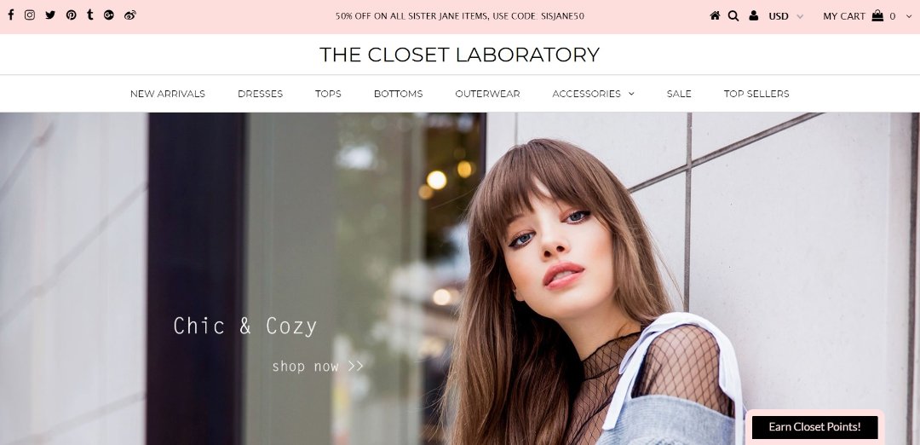Go to home via house icon
The image size is (920, 445).
pos(715,16)
